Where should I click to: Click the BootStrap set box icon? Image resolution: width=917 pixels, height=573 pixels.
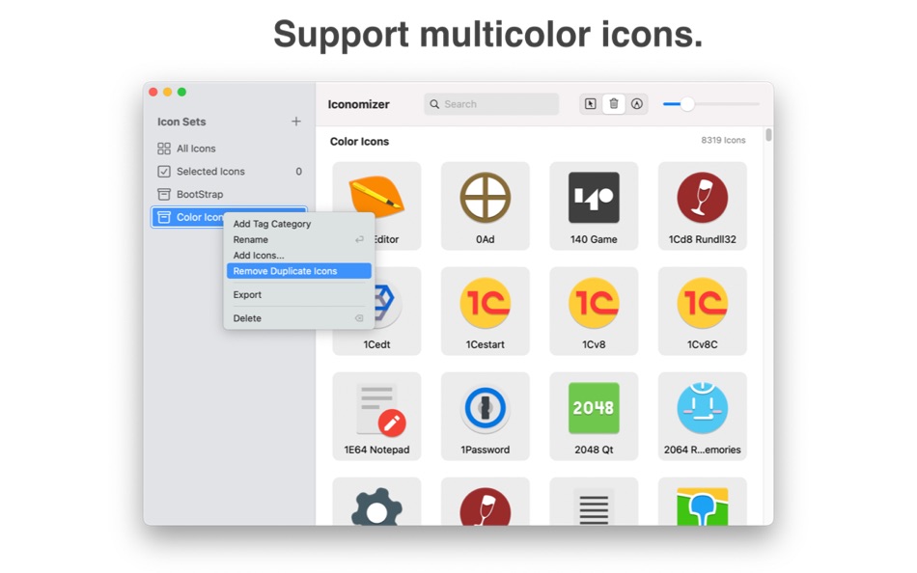click(x=166, y=194)
